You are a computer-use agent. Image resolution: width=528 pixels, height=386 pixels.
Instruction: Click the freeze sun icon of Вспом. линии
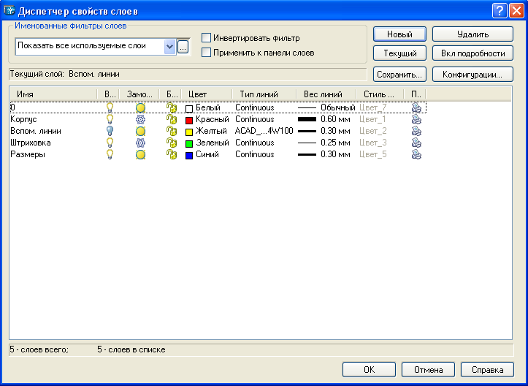140,131
